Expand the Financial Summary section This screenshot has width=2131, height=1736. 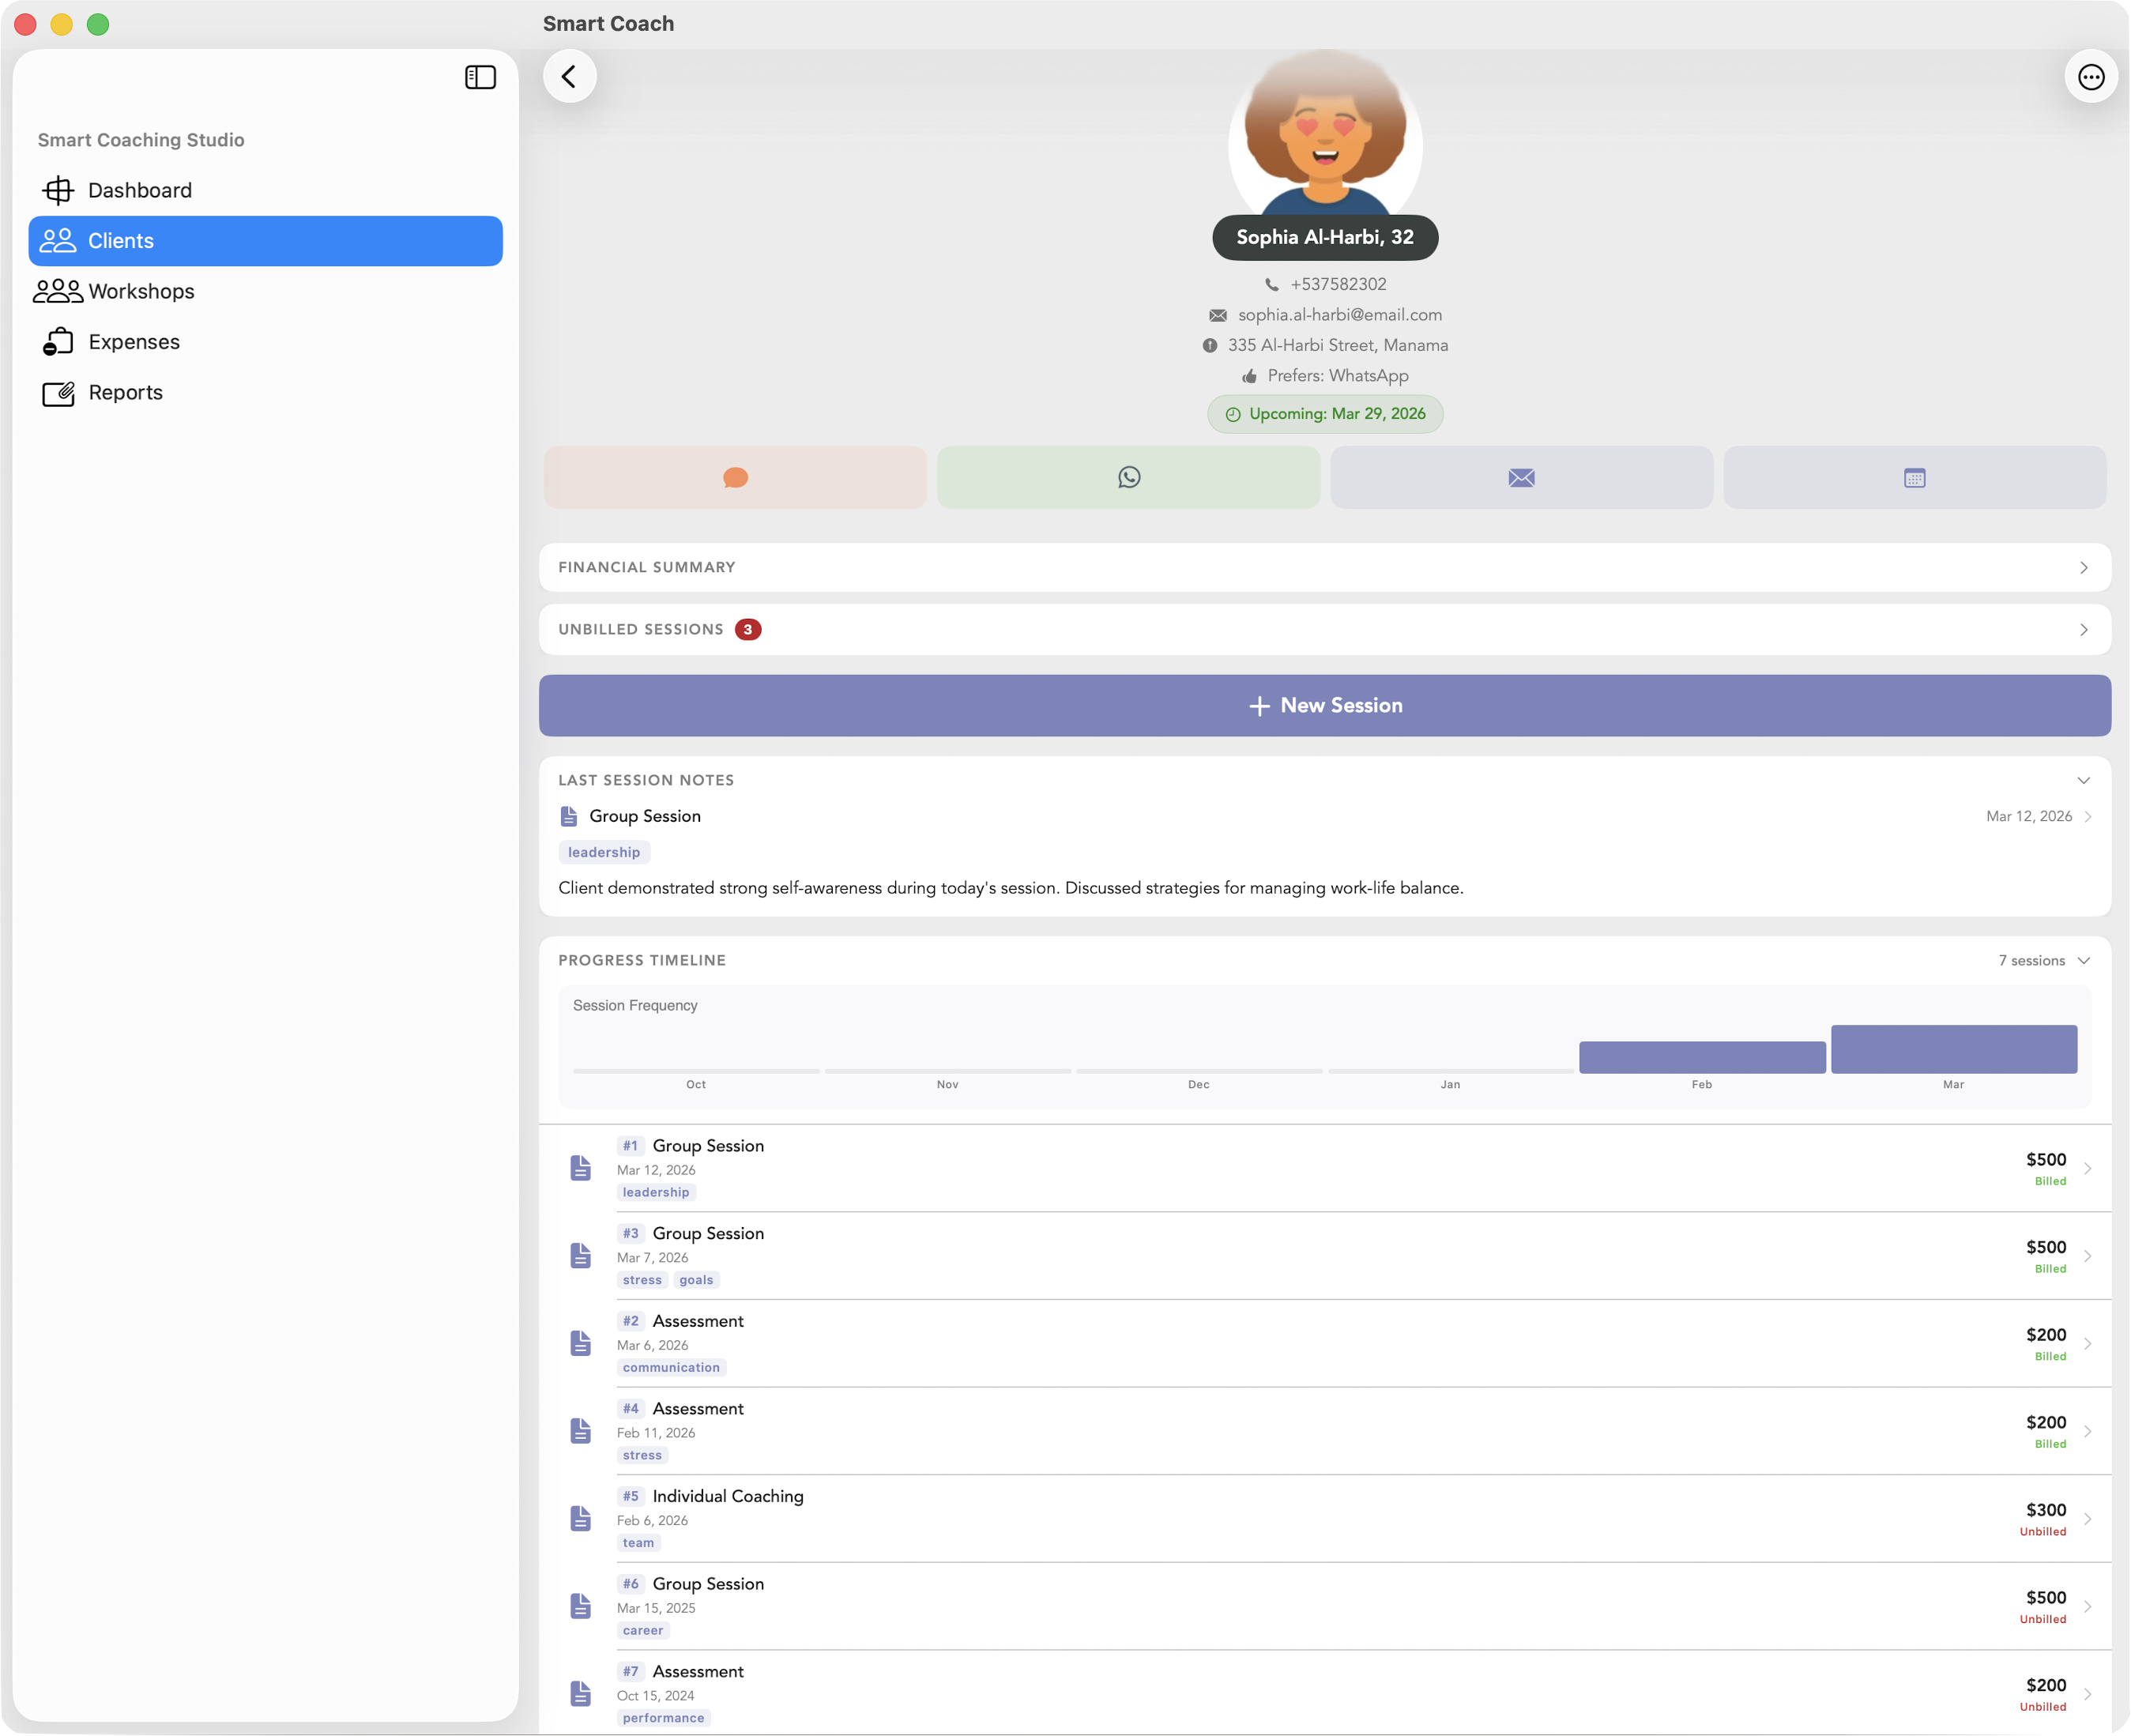[1324, 568]
